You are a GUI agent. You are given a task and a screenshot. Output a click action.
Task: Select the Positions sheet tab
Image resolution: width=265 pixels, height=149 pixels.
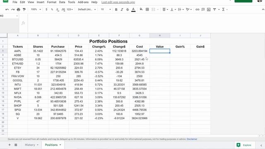click(51, 145)
